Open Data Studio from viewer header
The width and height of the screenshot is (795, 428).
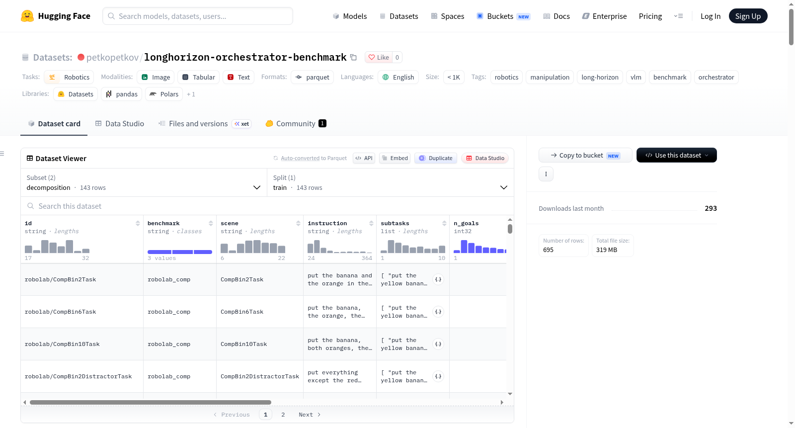coord(485,158)
